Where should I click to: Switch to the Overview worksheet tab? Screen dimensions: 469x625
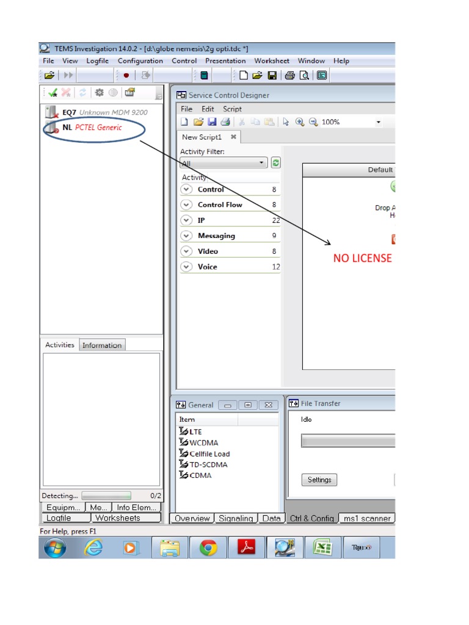192,518
